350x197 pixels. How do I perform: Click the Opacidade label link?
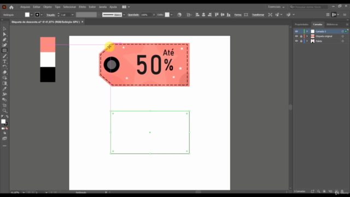click(x=133, y=15)
